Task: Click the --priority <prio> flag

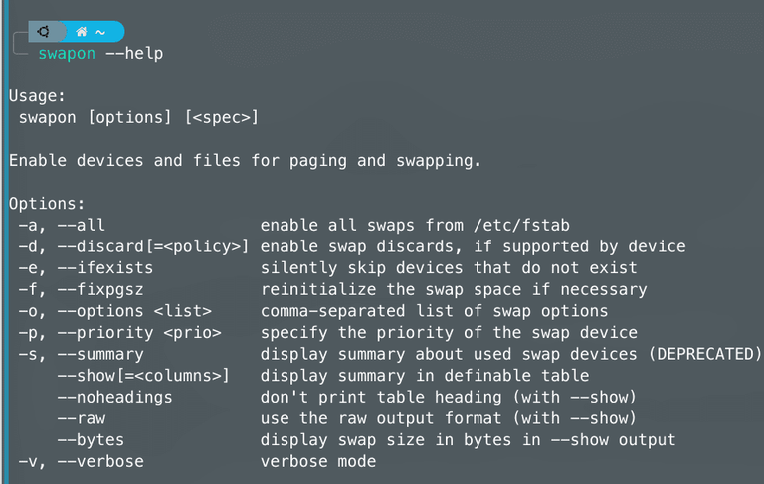Action: (x=139, y=333)
